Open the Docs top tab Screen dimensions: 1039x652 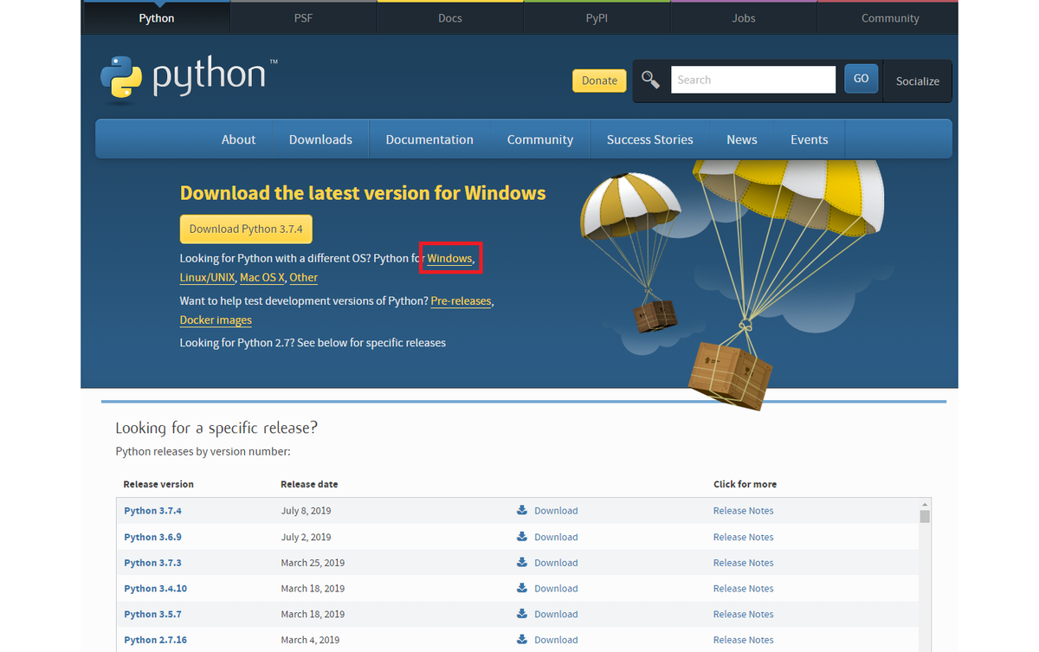450,18
